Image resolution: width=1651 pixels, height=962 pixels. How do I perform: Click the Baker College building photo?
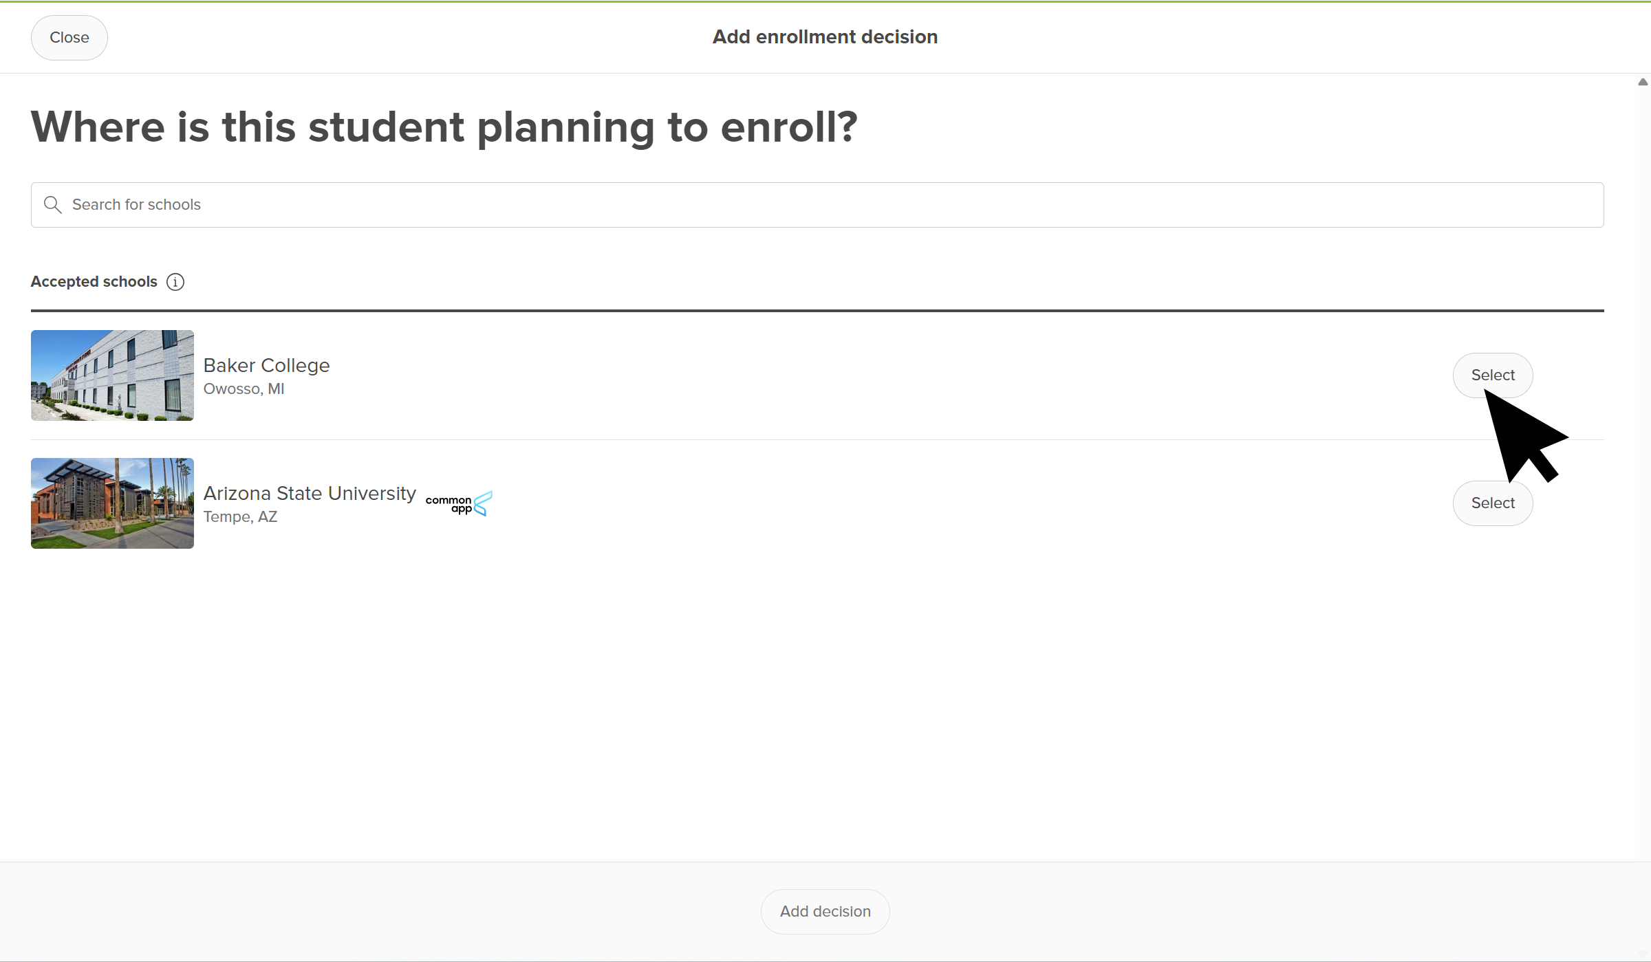(112, 375)
